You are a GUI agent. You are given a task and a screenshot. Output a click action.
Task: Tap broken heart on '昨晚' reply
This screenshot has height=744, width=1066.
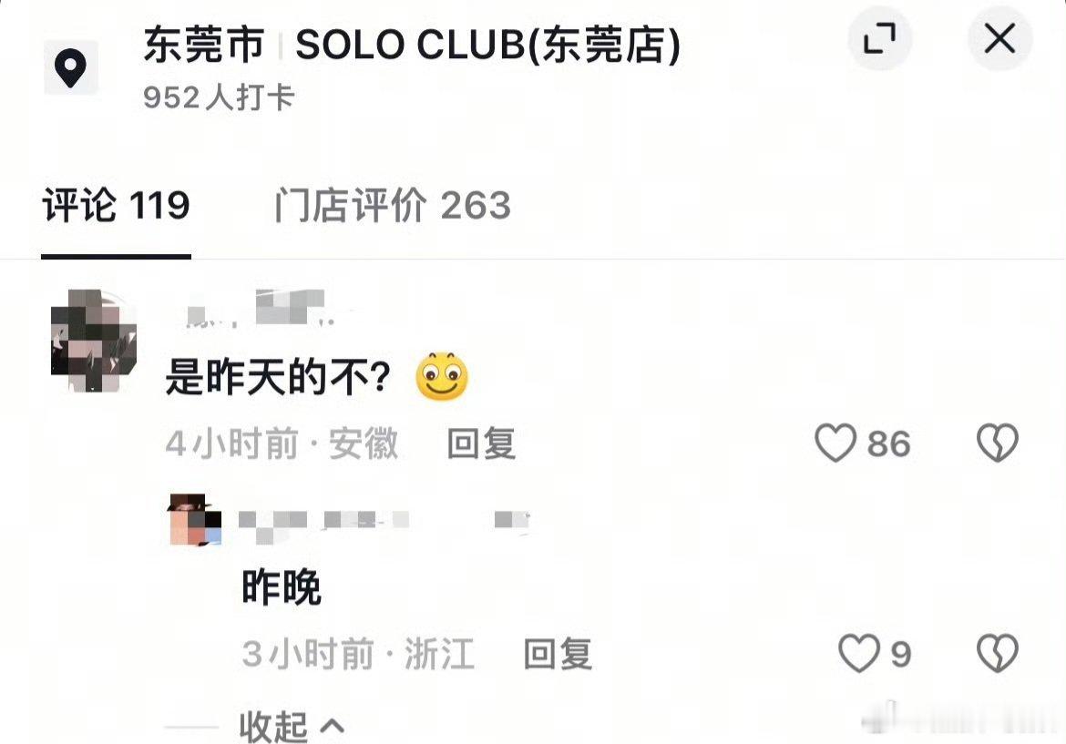(998, 653)
